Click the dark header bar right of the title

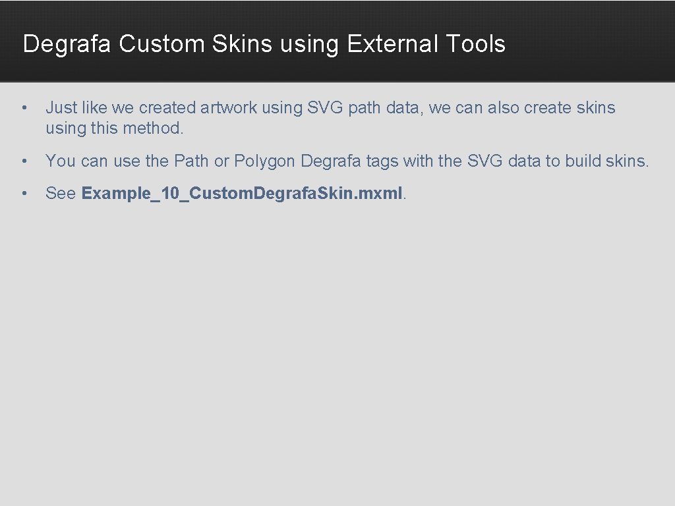(590, 43)
